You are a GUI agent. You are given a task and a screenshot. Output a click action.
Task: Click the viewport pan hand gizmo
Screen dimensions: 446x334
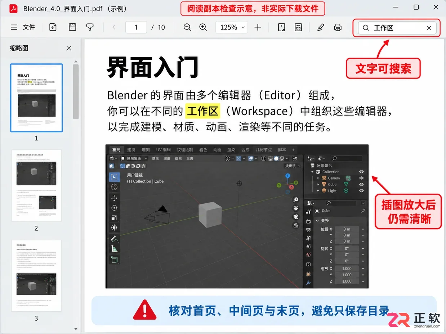pos(296,208)
